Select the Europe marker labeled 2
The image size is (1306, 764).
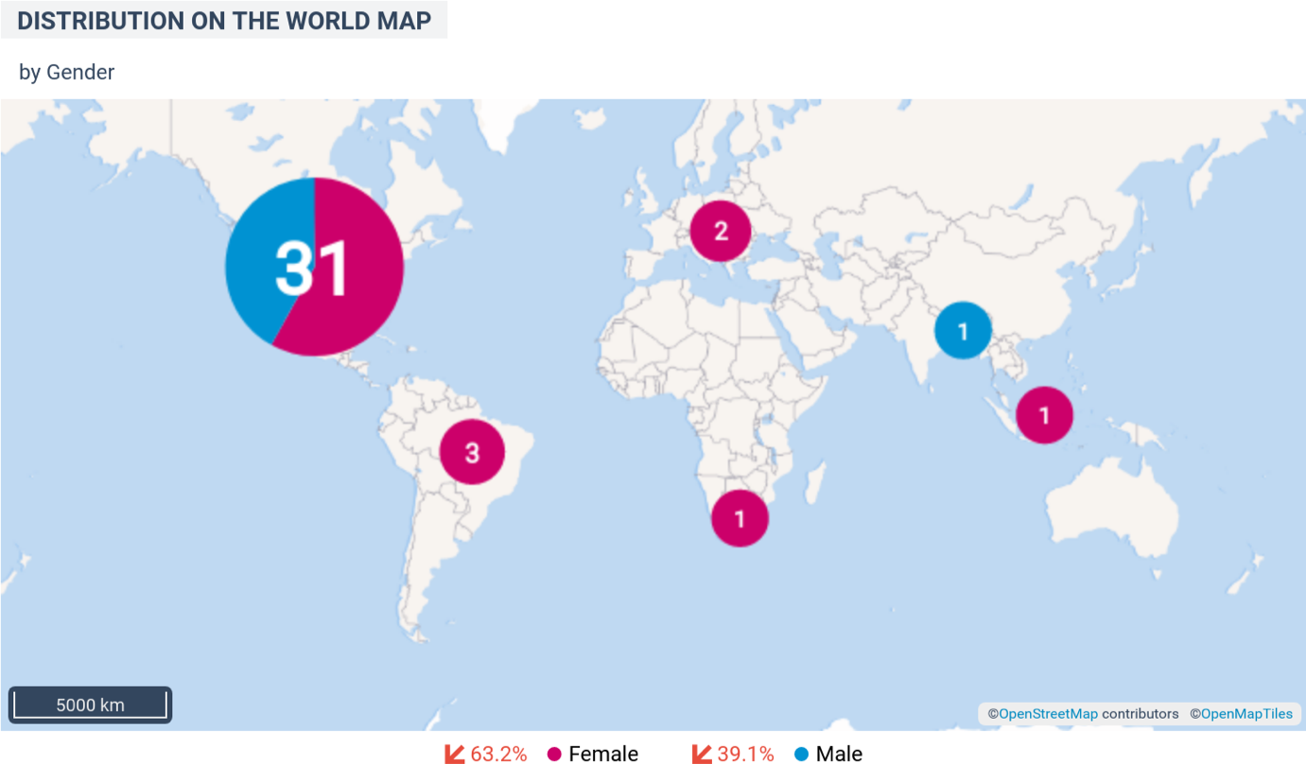(x=721, y=231)
